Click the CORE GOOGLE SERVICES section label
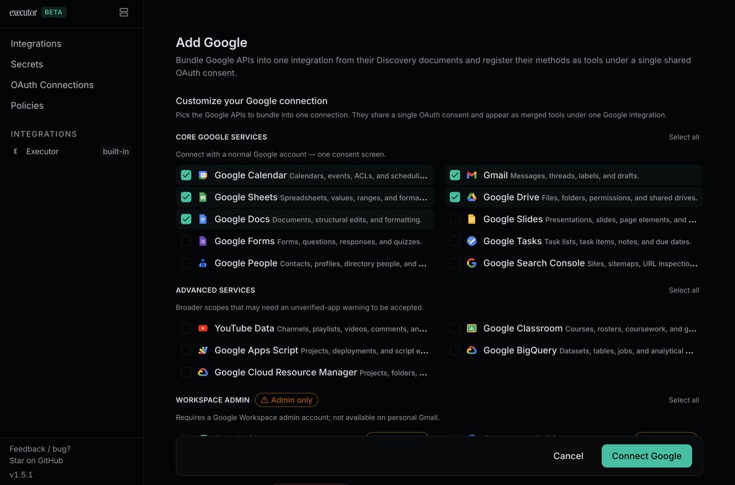Viewport: 735px width, 485px height. [x=221, y=137]
